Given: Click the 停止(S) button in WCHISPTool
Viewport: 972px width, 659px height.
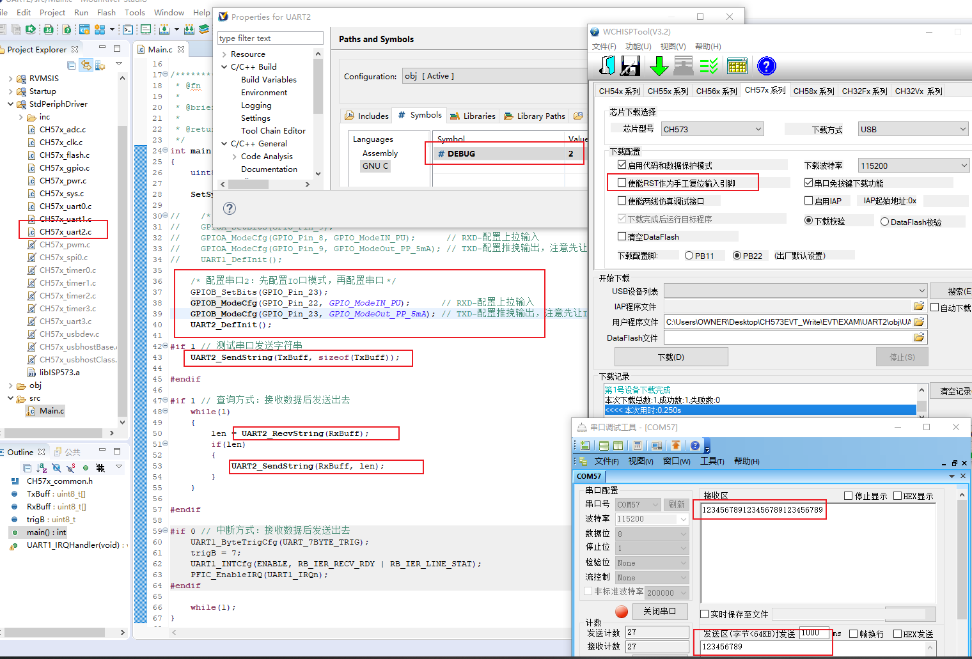Looking at the screenshot, I should click(902, 357).
